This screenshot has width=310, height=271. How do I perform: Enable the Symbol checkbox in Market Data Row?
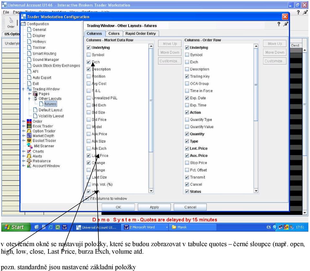[x=88, y=55]
